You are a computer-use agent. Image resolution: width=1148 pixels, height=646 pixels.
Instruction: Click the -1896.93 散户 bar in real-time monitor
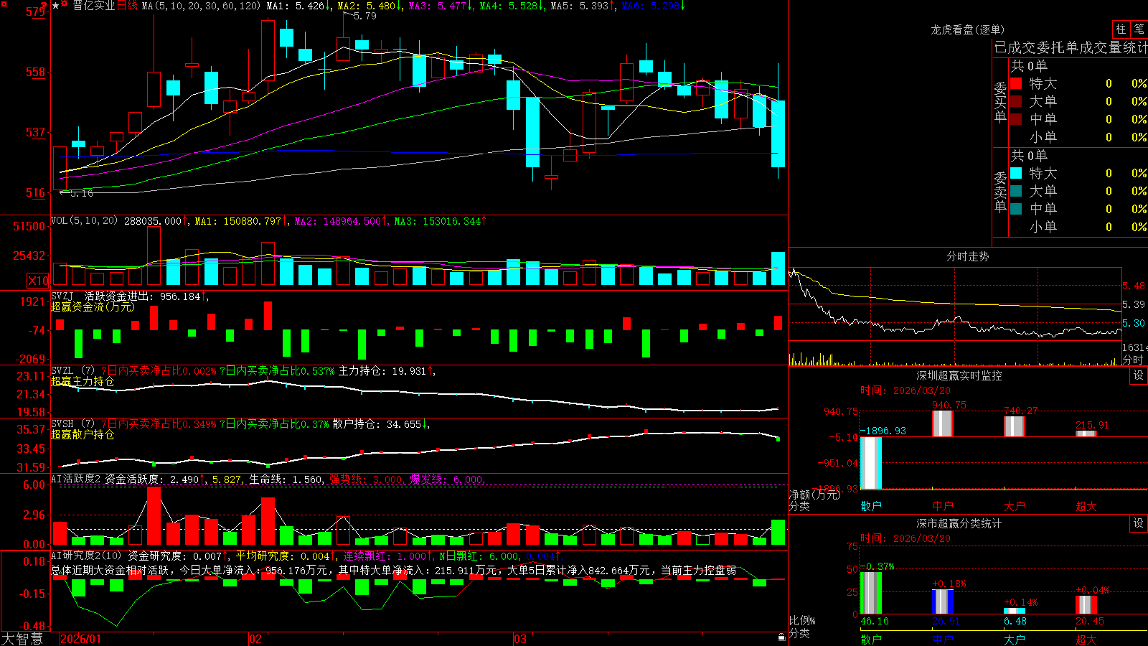[x=871, y=463]
